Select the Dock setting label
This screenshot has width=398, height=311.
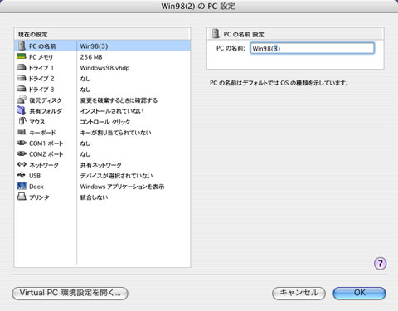pyautogui.click(x=36, y=187)
